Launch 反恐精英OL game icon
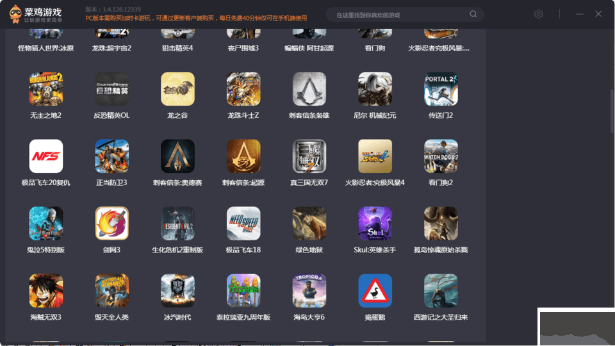 [x=111, y=88]
